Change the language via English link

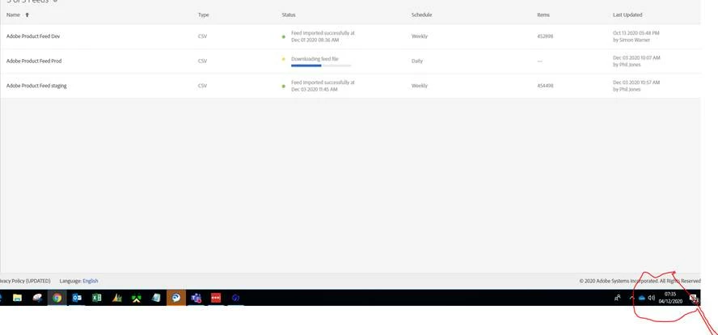pos(91,281)
